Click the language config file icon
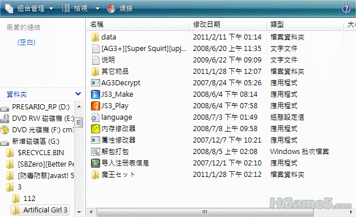Viewport: 356px width, 217px height. click(x=96, y=117)
